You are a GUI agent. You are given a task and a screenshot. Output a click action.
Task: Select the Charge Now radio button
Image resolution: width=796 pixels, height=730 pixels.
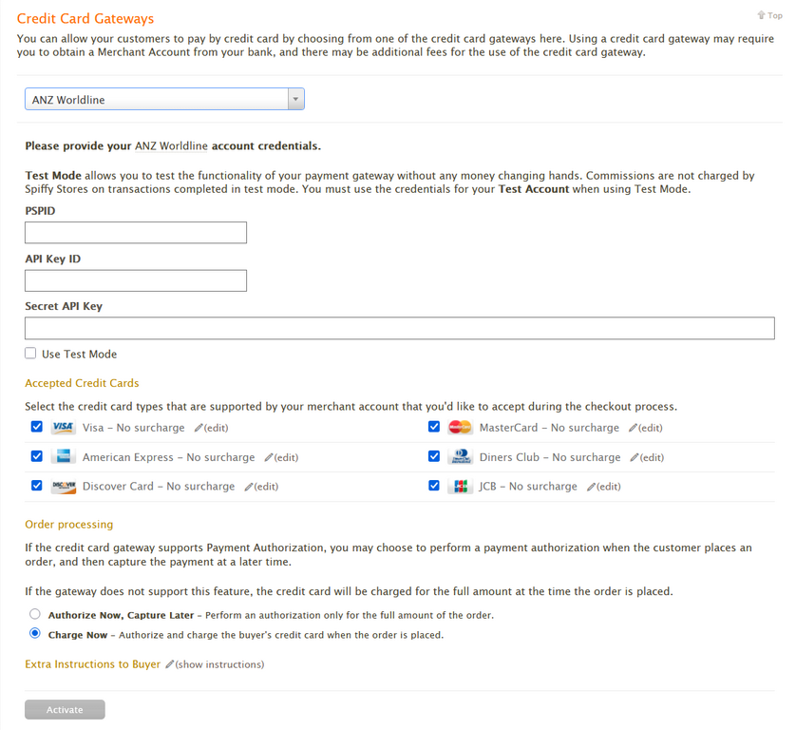(x=35, y=634)
